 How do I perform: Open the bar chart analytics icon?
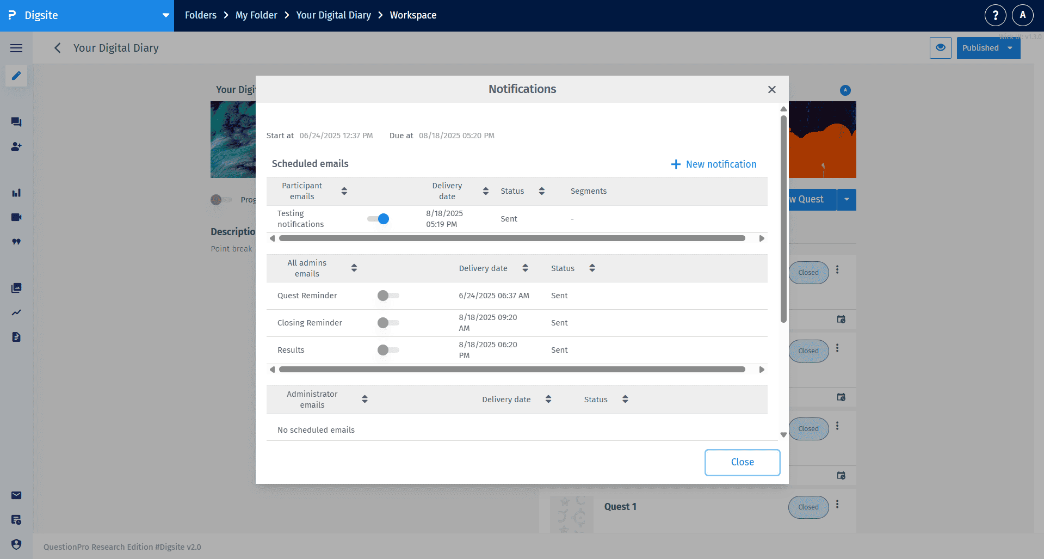16,193
